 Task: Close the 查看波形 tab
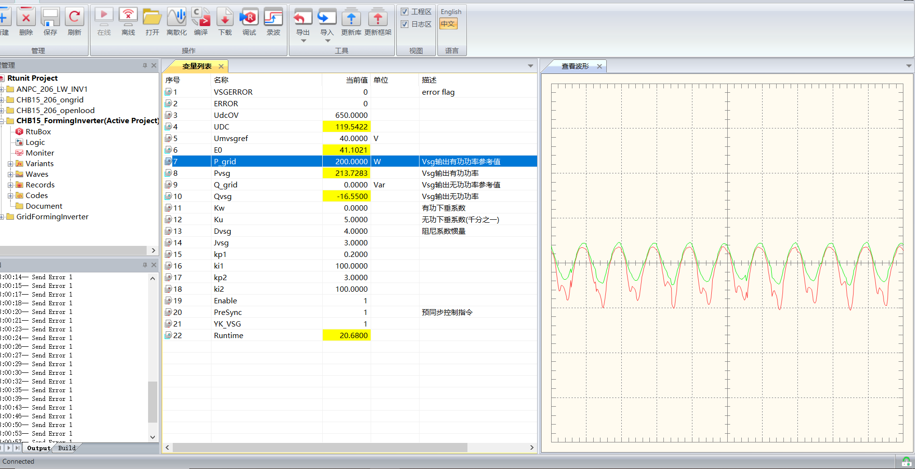coord(600,66)
